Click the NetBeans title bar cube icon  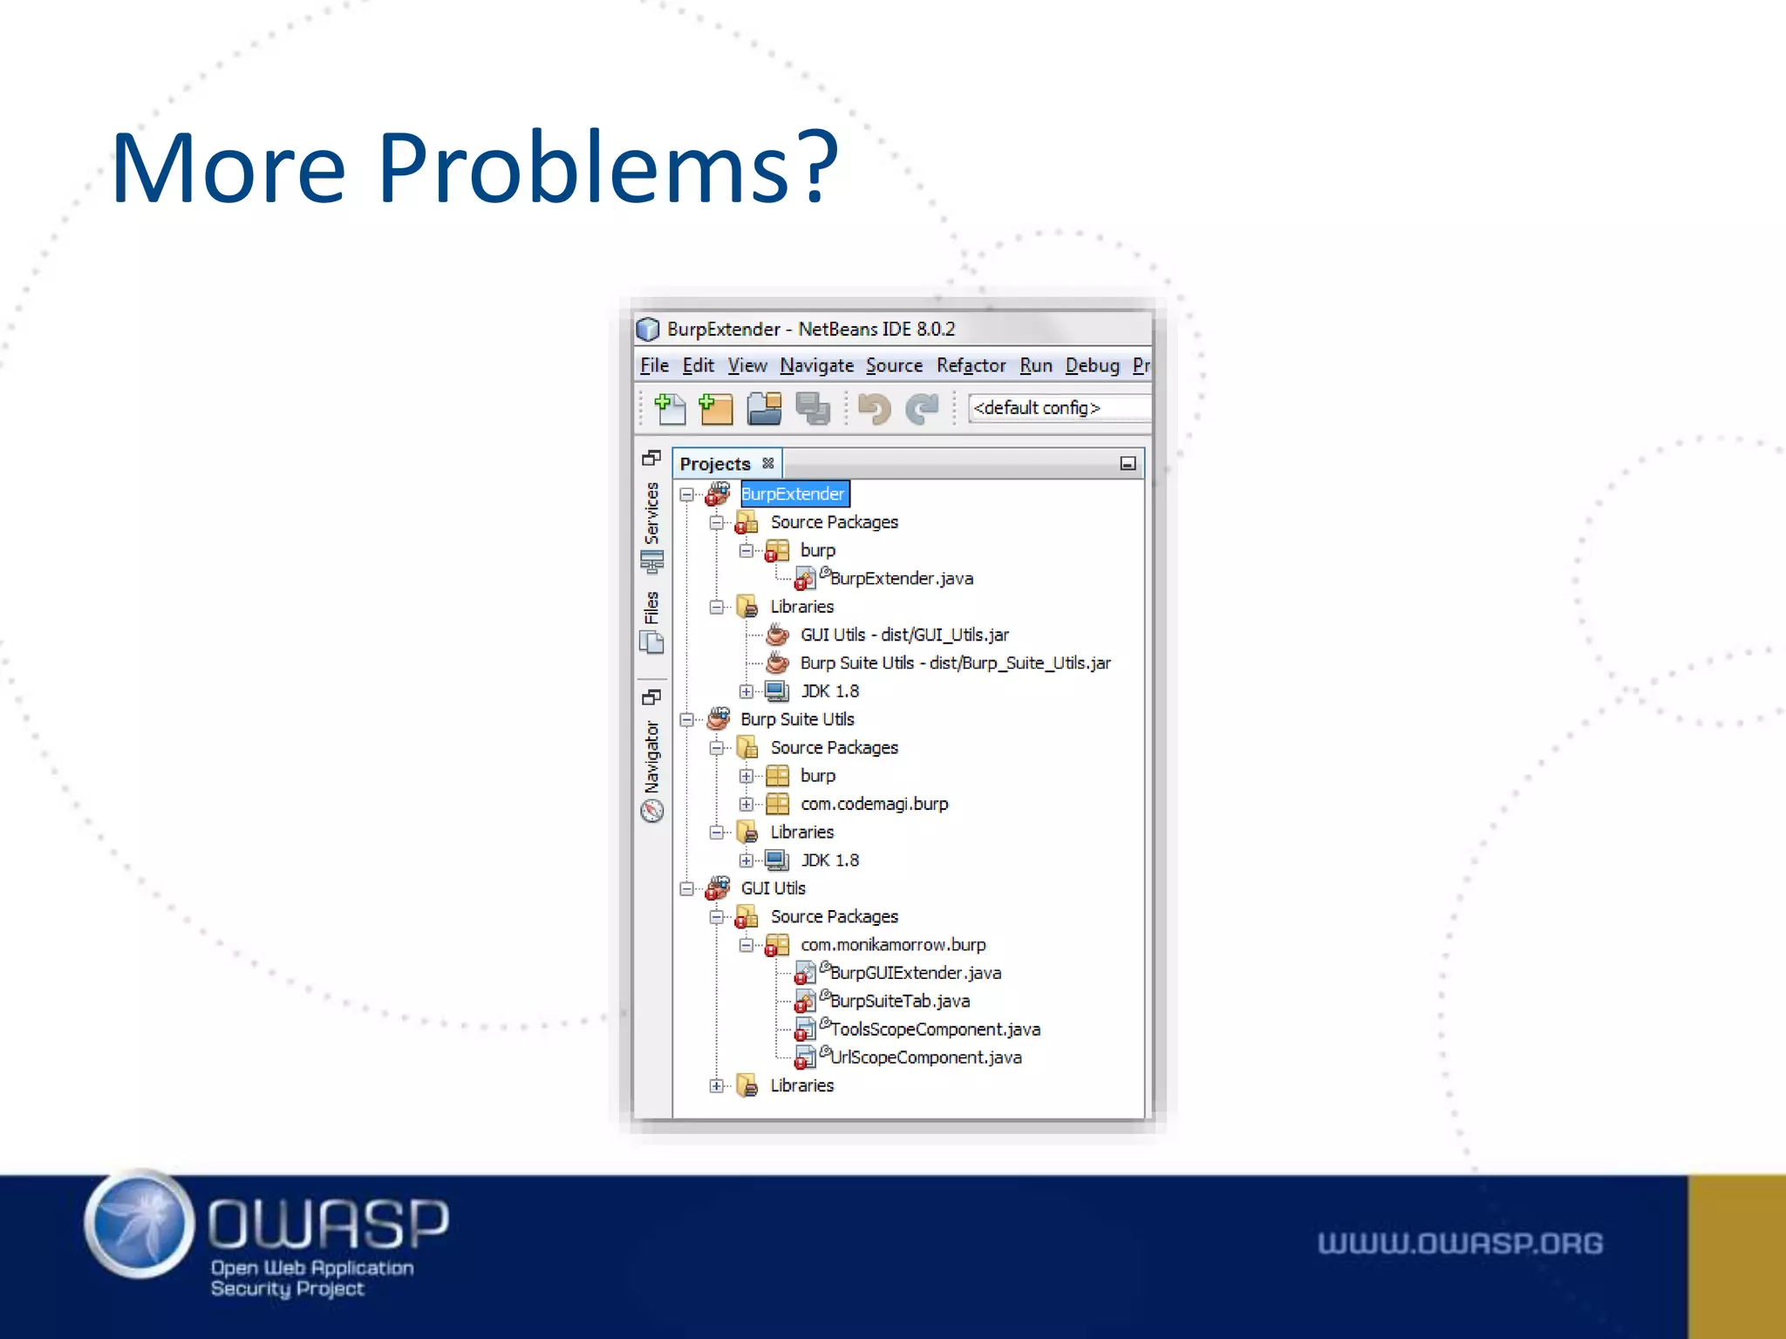[x=648, y=330]
